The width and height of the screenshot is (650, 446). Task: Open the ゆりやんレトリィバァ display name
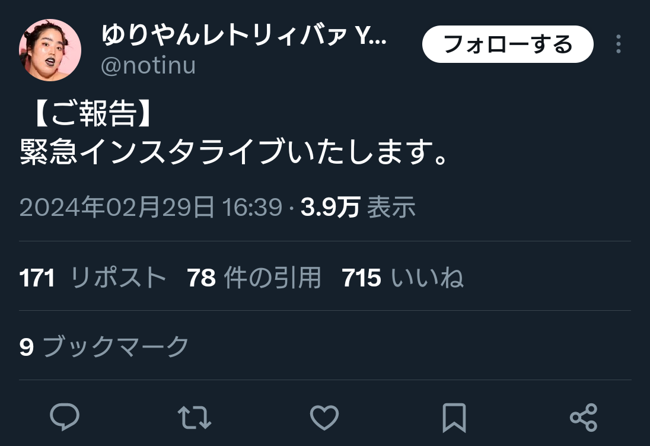(244, 35)
